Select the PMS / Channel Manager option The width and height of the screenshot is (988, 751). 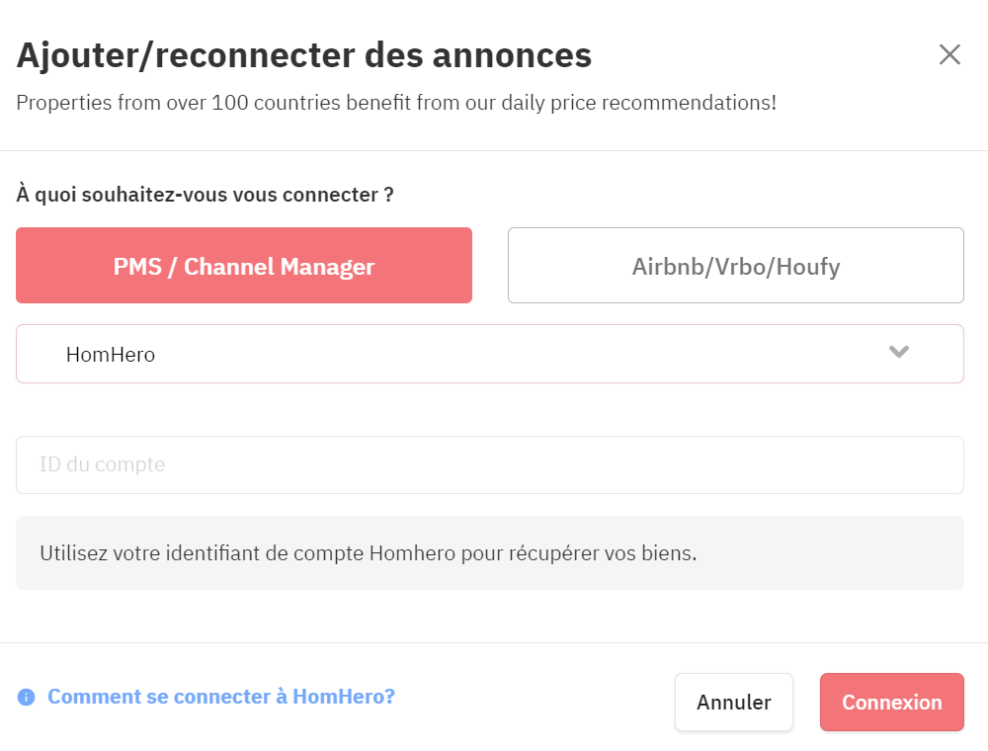244,265
